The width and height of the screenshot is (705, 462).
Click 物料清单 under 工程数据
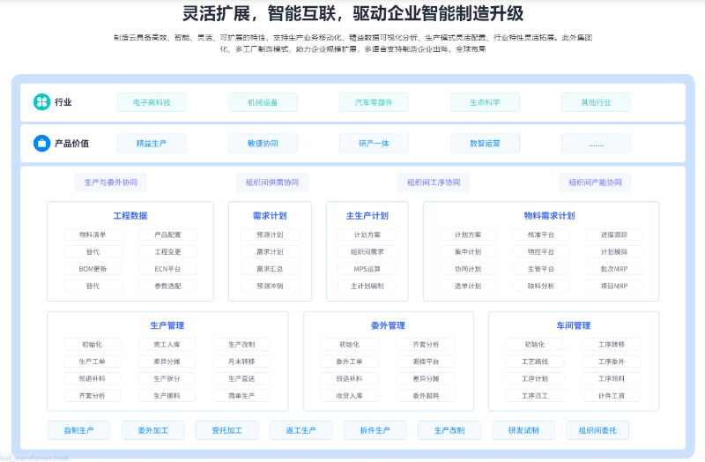[x=93, y=235]
